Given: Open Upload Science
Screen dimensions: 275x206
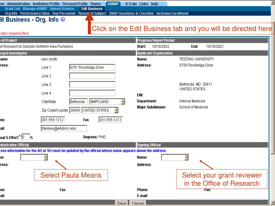Looking at the screenshot, I should click(62, 9).
